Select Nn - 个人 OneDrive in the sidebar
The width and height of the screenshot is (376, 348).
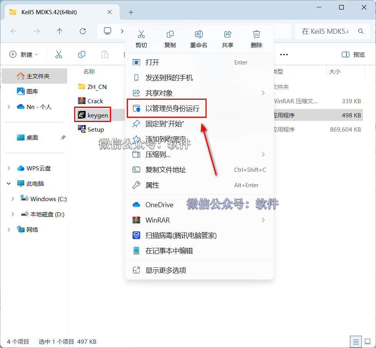[x=34, y=107]
